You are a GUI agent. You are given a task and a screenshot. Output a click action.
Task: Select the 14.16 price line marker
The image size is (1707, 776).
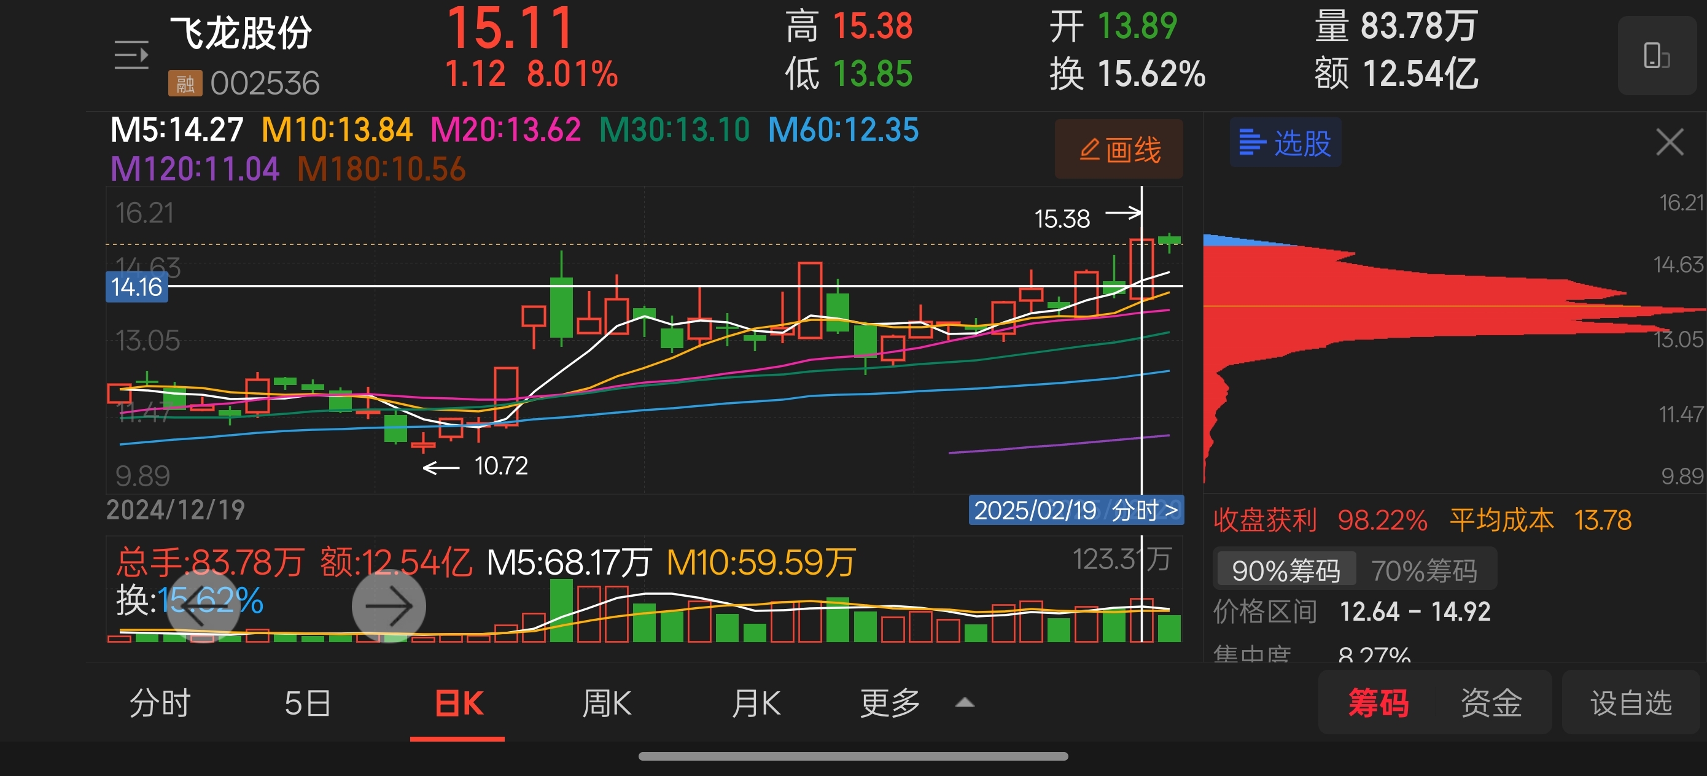point(136,287)
